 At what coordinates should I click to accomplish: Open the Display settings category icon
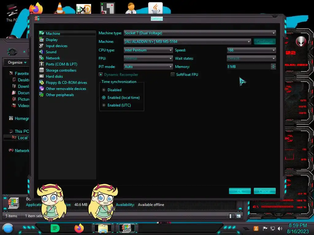coord(42,39)
